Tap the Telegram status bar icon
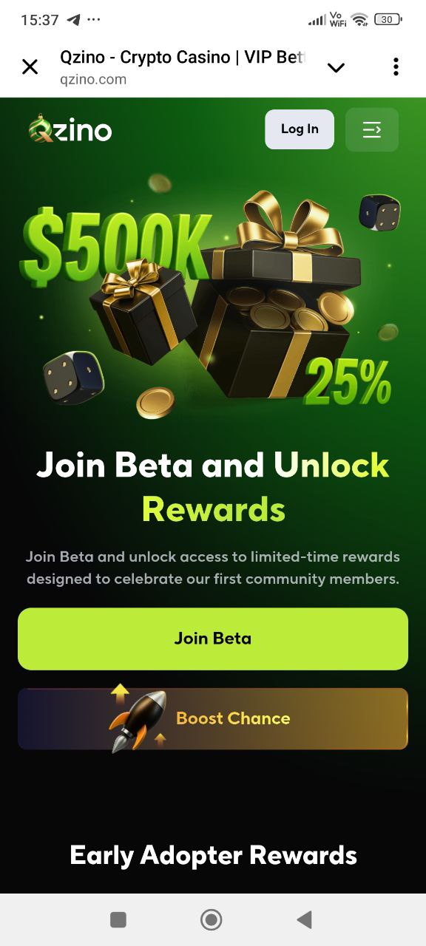 click(x=73, y=20)
